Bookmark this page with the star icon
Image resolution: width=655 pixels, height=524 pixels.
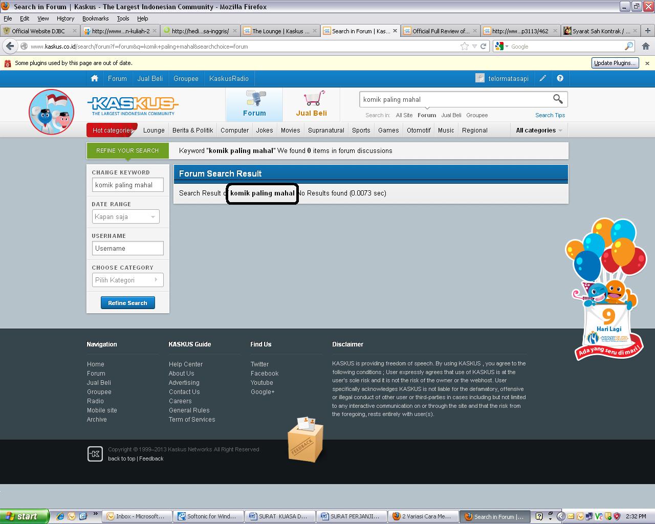[x=465, y=46]
